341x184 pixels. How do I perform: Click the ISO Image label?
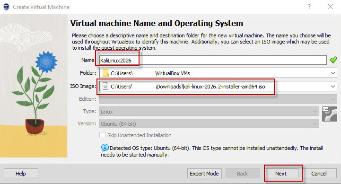(83, 86)
